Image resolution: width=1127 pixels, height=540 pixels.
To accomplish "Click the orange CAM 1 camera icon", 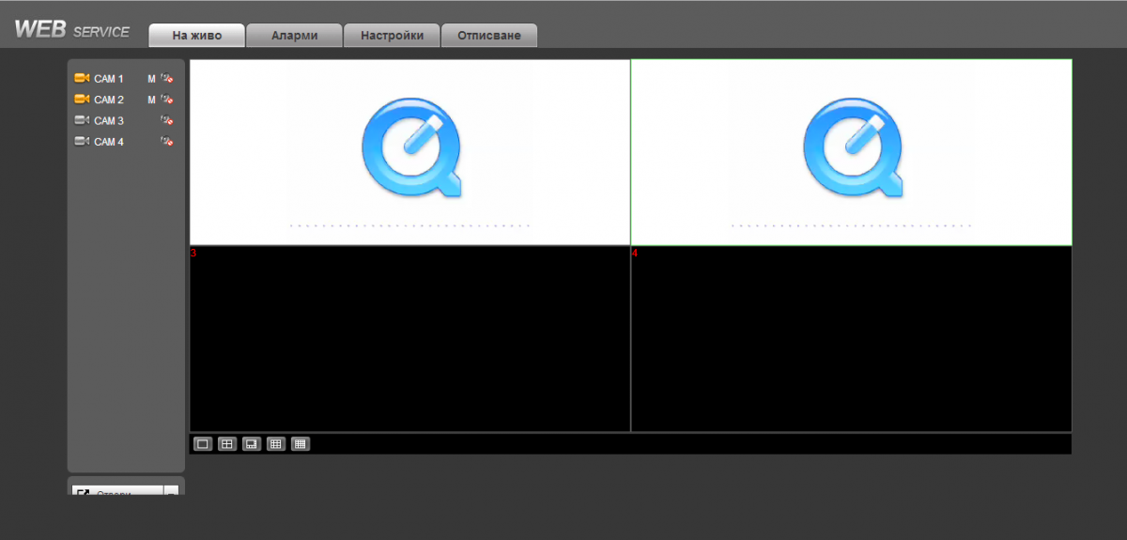I will coord(81,79).
